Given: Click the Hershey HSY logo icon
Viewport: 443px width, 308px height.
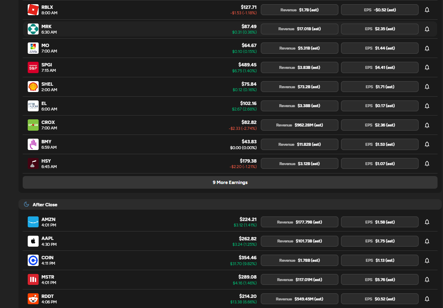Looking at the screenshot, I should pos(33,164).
